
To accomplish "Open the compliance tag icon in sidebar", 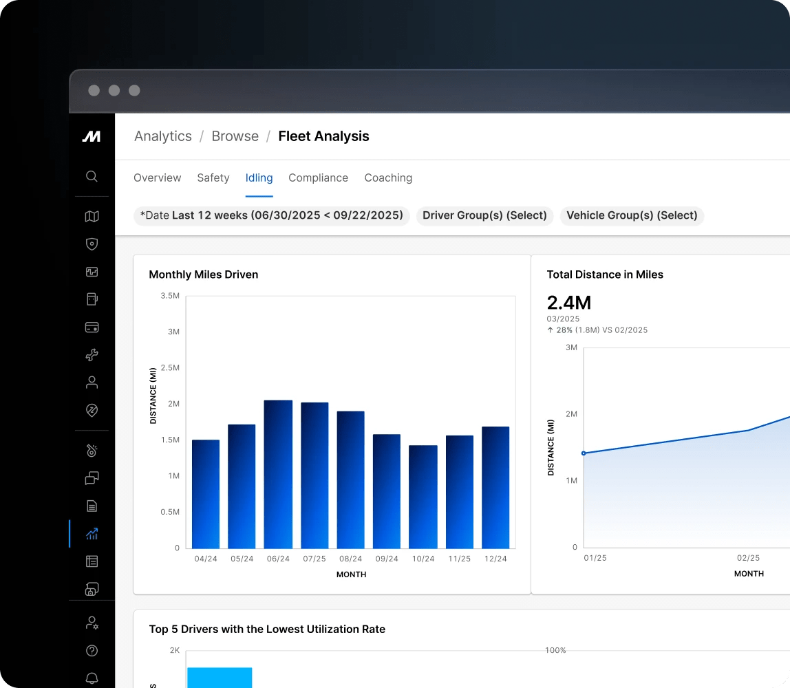I will point(92,410).
